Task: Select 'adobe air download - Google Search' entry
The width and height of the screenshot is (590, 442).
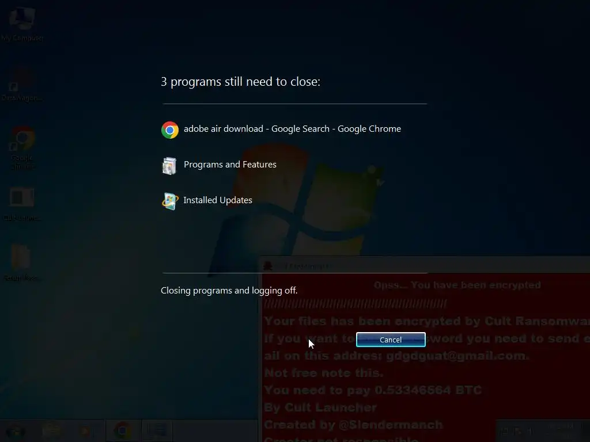Action: (292, 129)
